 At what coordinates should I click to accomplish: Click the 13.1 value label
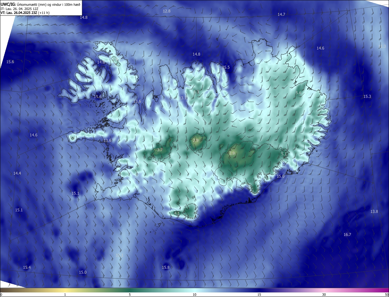[x=183, y=98]
